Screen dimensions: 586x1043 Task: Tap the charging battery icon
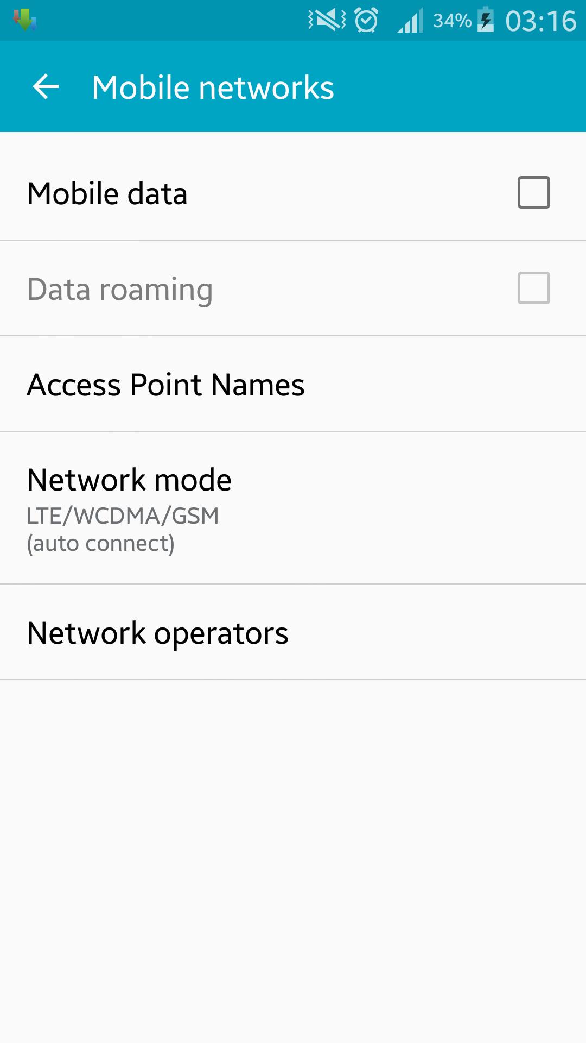click(x=486, y=20)
